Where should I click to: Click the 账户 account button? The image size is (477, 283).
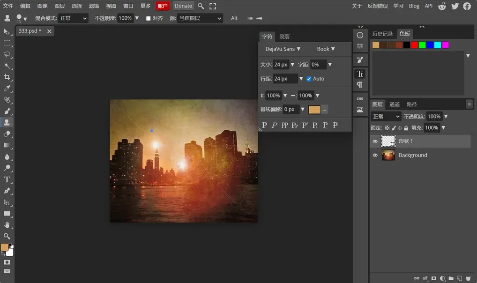coord(163,6)
